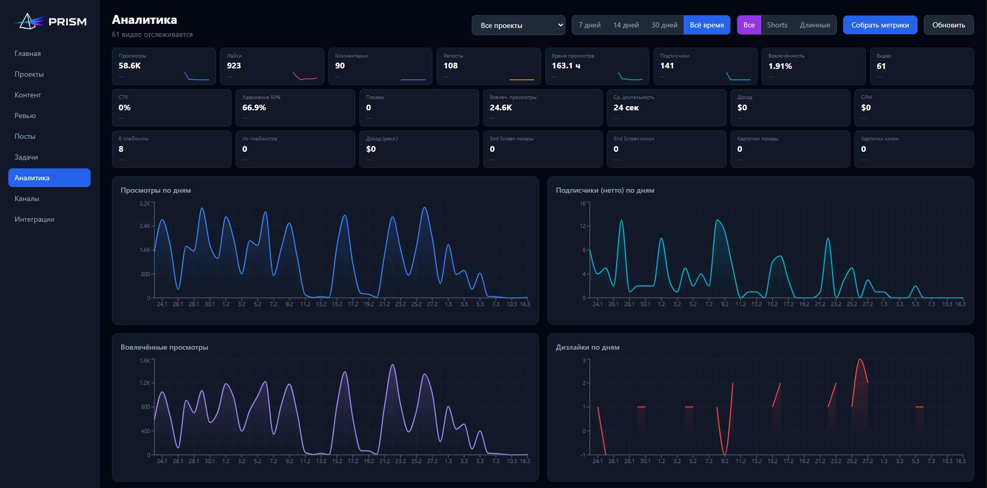Click the Карточки показы label
987x488 pixels.
pyautogui.click(x=758, y=139)
